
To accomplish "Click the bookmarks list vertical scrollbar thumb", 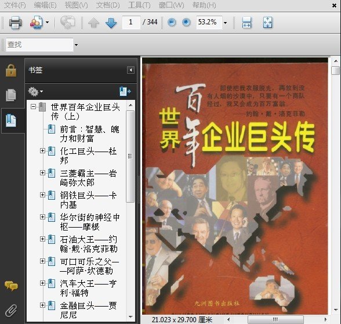I will pos(130,157).
